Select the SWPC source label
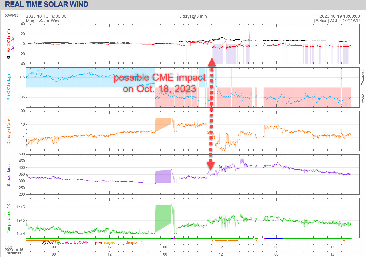Screen dimensions: 366x257 click(11, 16)
